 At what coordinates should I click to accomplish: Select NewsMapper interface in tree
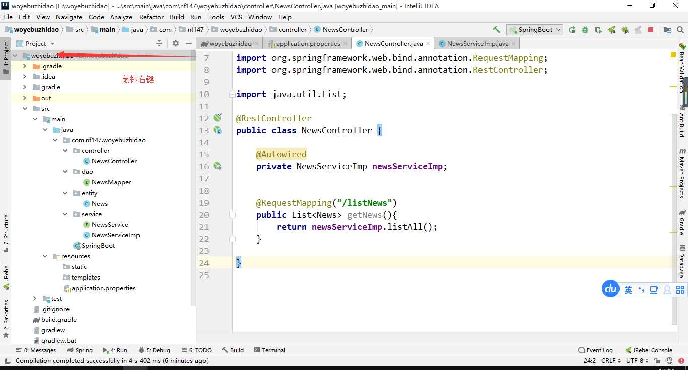107,182
